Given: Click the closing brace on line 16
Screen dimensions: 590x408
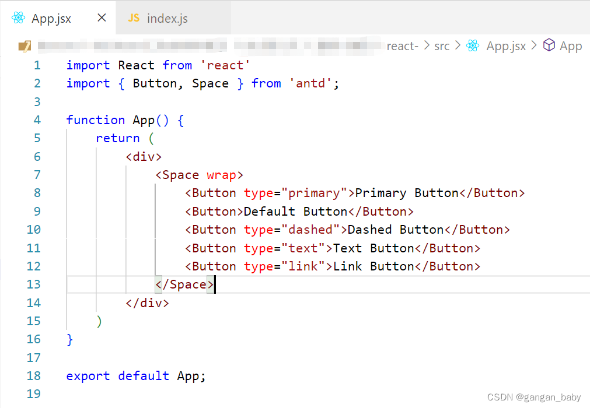Looking at the screenshot, I should click(69, 340).
